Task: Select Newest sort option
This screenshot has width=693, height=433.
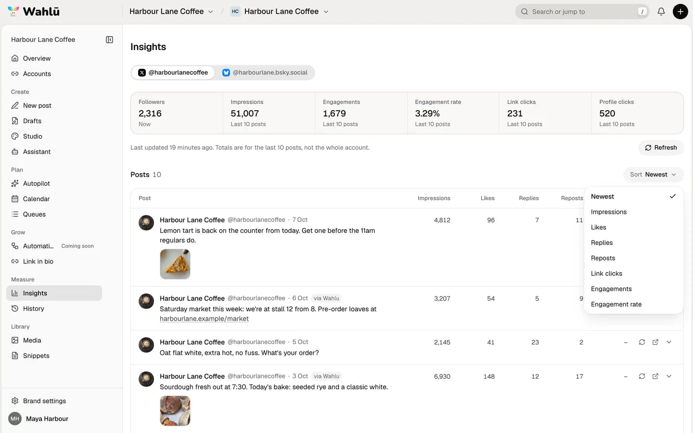Action: pyautogui.click(x=633, y=196)
